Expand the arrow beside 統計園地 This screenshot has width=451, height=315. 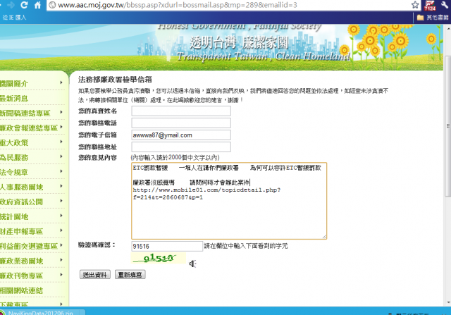point(61,216)
